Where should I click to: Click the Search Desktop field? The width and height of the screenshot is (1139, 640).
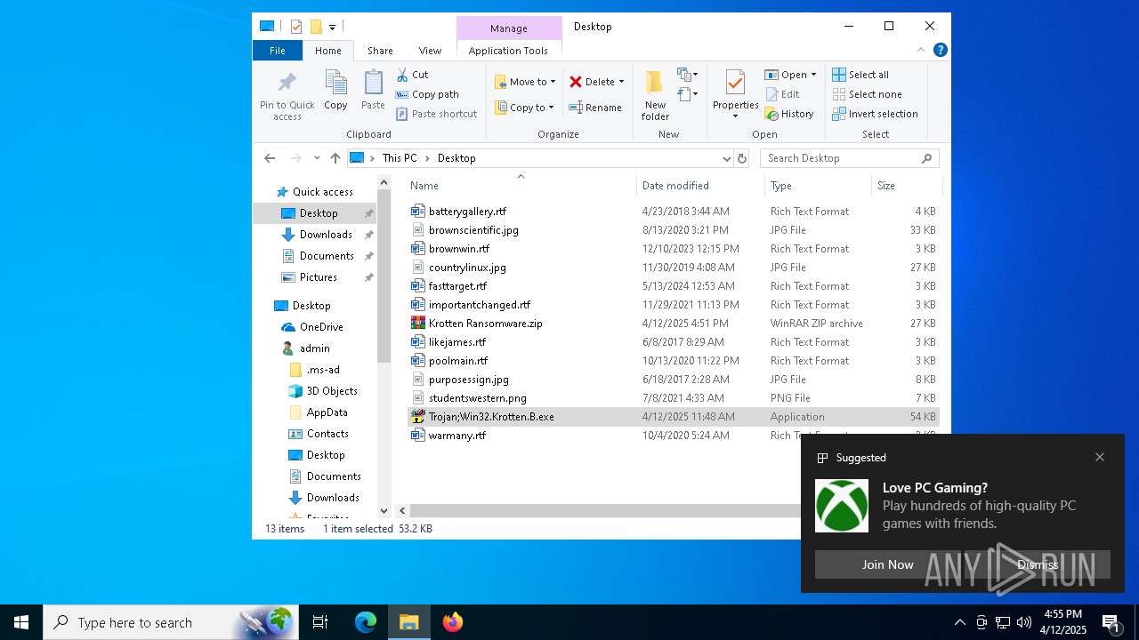click(850, 158)
